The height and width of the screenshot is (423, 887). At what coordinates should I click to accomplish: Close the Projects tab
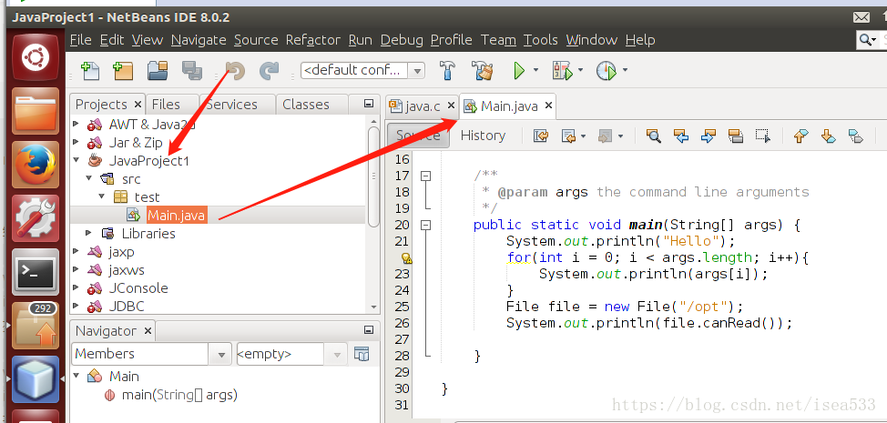click(138, 105)
